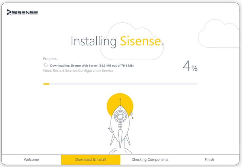Click the Sisense logo
Image resolution: width=242 pixels, height=167 pixels.
click(x=22, y=12)
